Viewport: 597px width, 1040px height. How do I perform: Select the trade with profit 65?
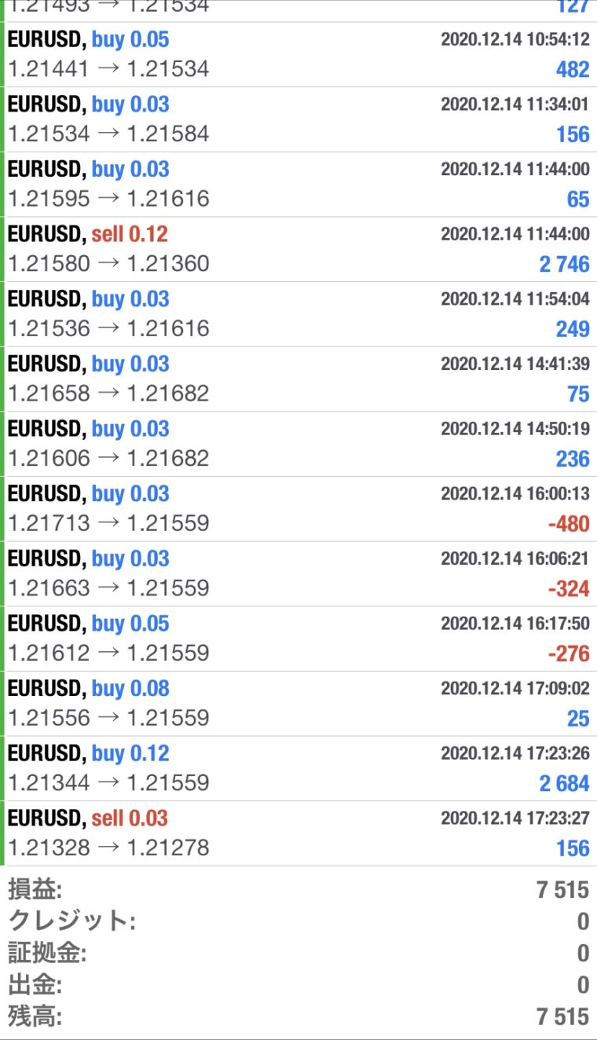[x=298, y=185]
